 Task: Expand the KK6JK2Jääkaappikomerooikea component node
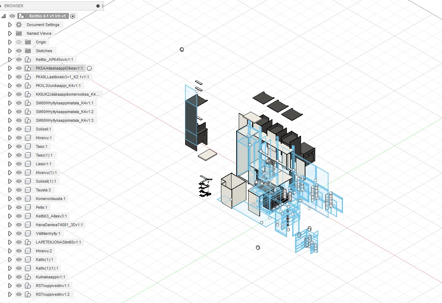[10, 94]
